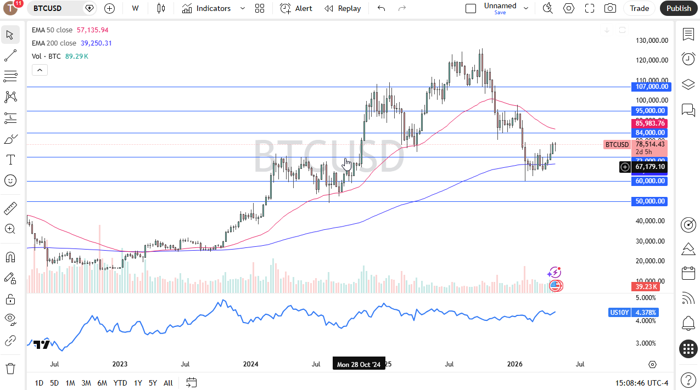Select the brush drawing tool
The height and width of the screenshot is (390, 700).
pyautogui.click(x=10, y=139)
